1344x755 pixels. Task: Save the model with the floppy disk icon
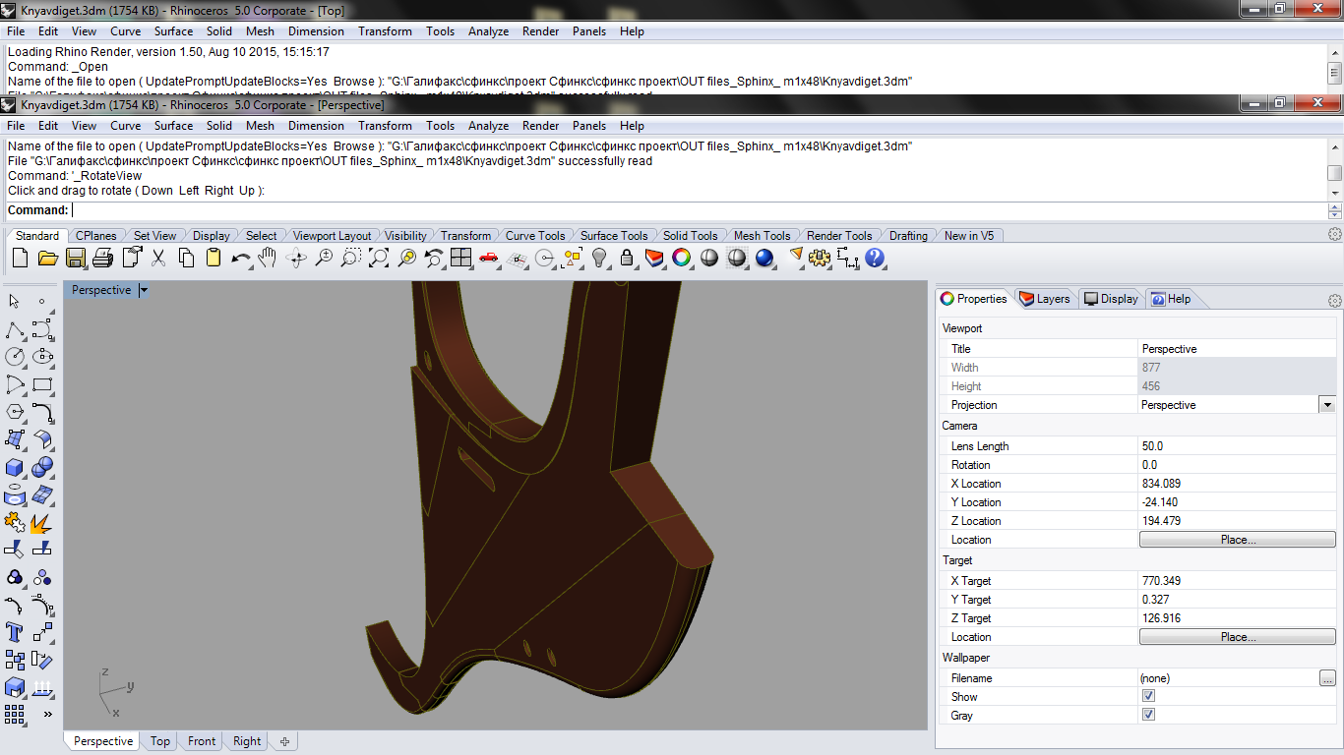pos(75,258)
